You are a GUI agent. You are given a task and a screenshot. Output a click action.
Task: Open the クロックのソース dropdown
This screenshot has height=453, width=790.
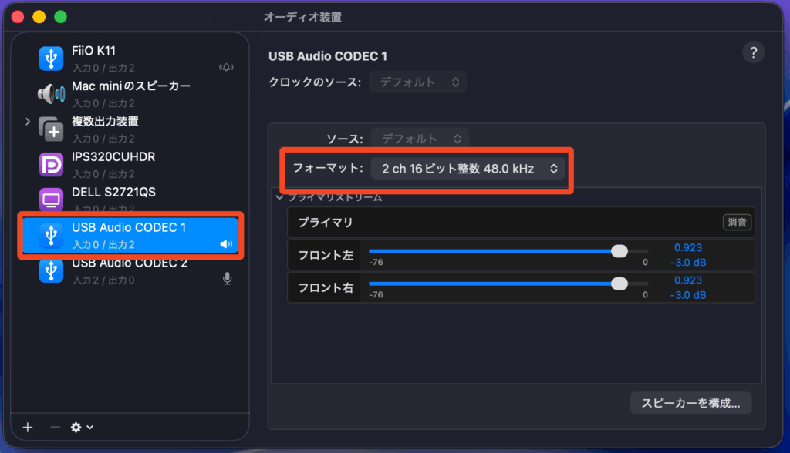(x=417, y=82)
